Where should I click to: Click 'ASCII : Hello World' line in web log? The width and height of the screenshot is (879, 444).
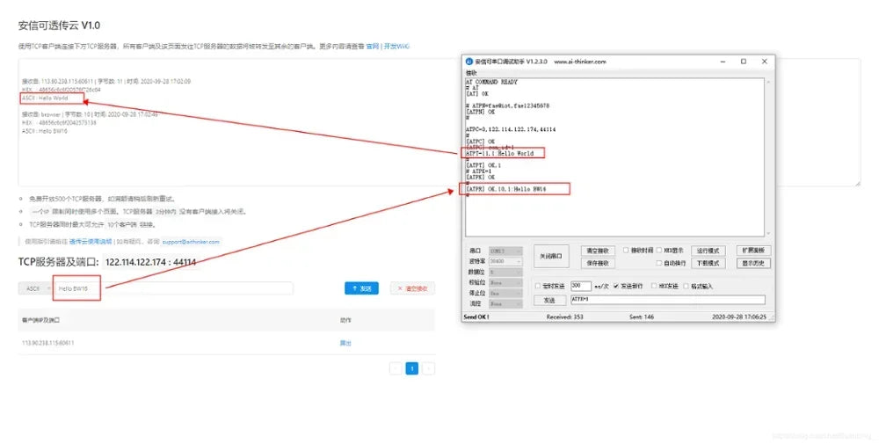(45, 98)
